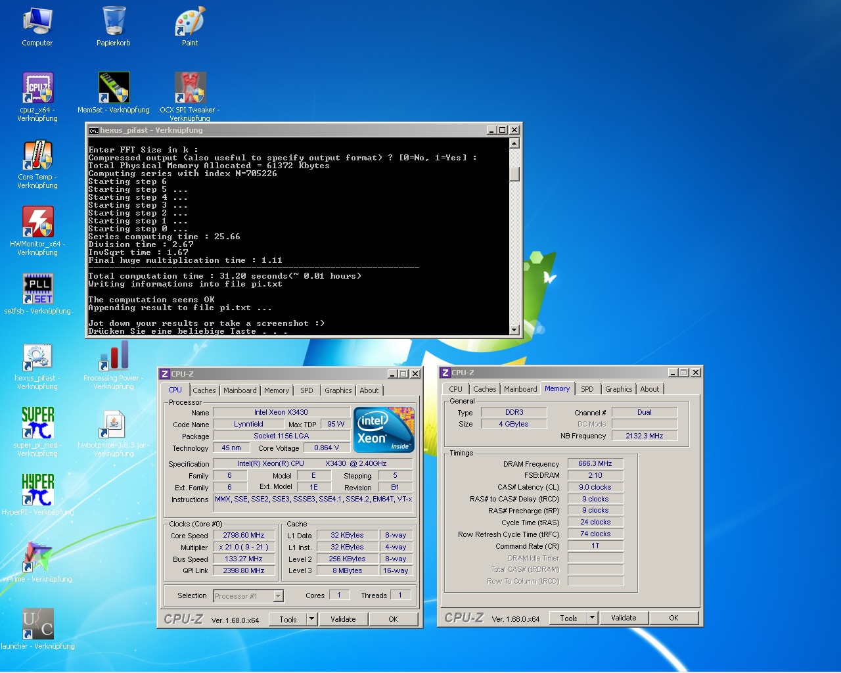Expand Tools dropdown arrow in right CPU-Z
This screenshot has width=841, height=673.
593,618
